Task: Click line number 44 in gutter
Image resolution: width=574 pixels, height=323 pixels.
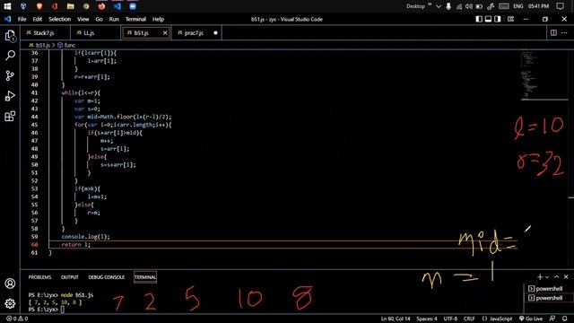Action: 34,117
